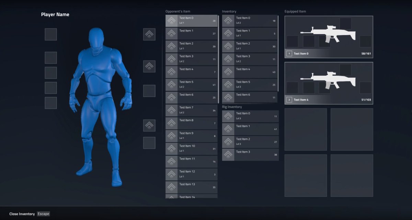Select Test Item 7 row in Opponent's Item list
Viewport: 412px width, 220px height.
[191, 110]
